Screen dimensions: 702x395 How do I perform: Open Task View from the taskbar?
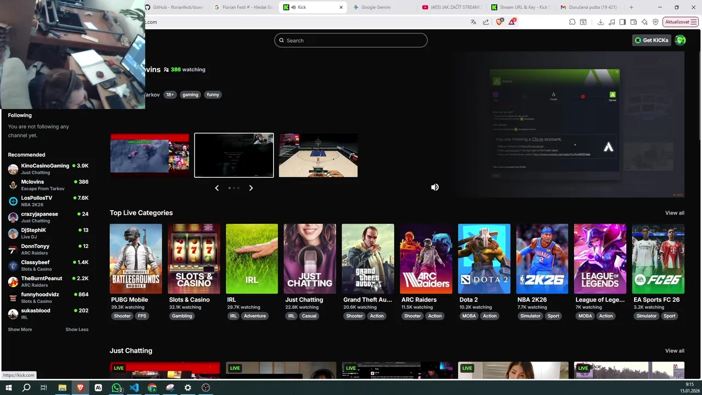44,387
